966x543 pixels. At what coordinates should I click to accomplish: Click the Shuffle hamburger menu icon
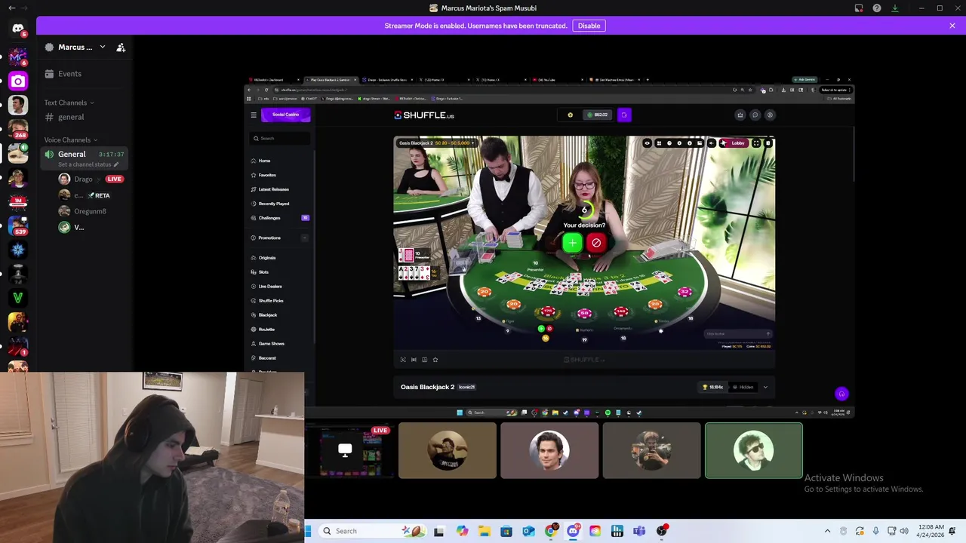[x=254, y=115]
